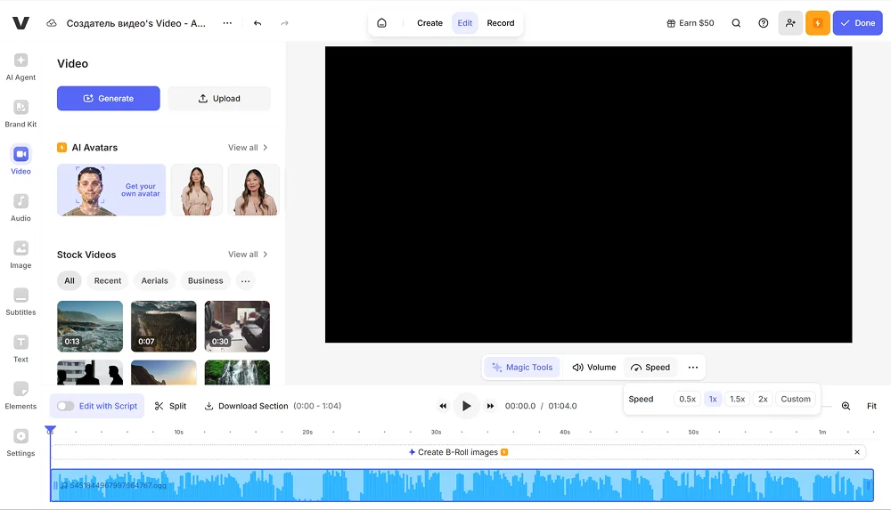The width and height of the screenshot is (891, 510).
Task: Click the invite collaborator icon
Action: pos(790,23)
